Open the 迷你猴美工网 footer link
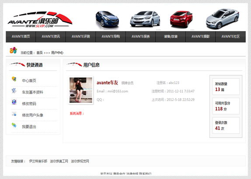Screen dimensions: 251x179 pyautogui.click(x=59, y=161)
